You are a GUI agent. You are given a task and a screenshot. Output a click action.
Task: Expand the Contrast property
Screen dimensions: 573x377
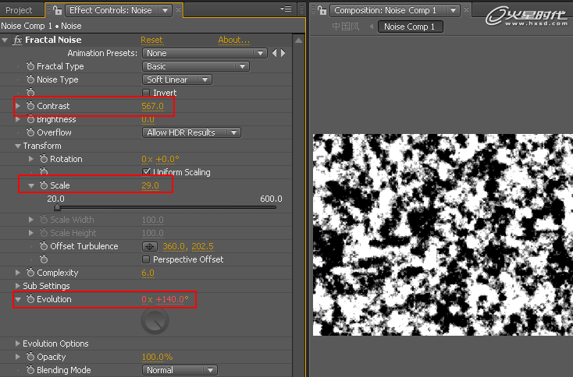(x=17, y=106)
